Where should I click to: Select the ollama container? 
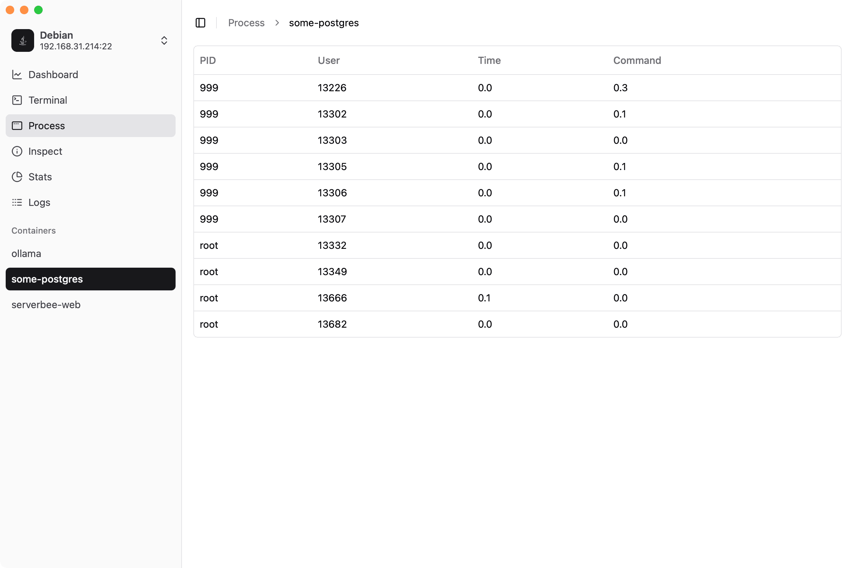26,253
